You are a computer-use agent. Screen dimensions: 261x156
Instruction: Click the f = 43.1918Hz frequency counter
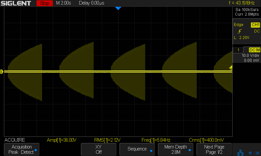coord(242,3)
